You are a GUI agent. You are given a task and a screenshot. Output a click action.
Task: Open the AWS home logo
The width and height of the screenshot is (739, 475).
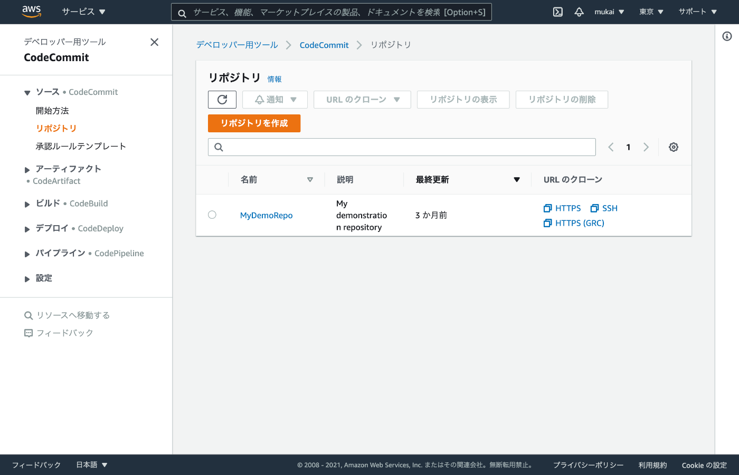click(x=32, y=12)
